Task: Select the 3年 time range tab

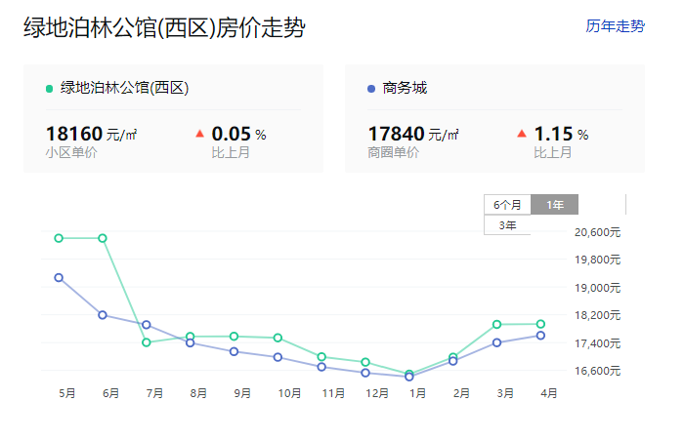Action: tap(507, 225)
